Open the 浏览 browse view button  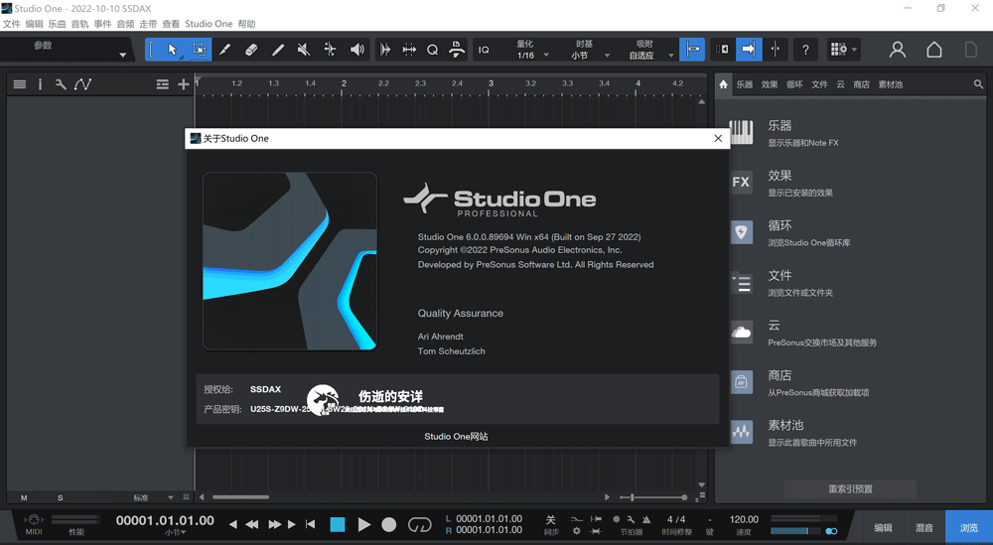tap(969, 527)
